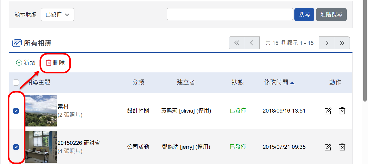
Task: Edit the 20150226 研討會 album
Action: [328, 147]
